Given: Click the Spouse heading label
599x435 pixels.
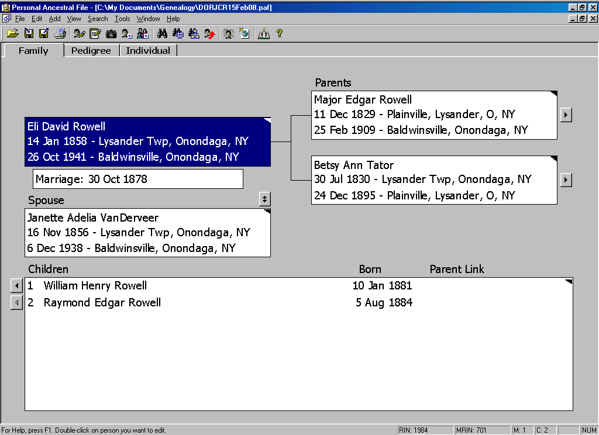Looking at the screenshot, I should [46, 200].
